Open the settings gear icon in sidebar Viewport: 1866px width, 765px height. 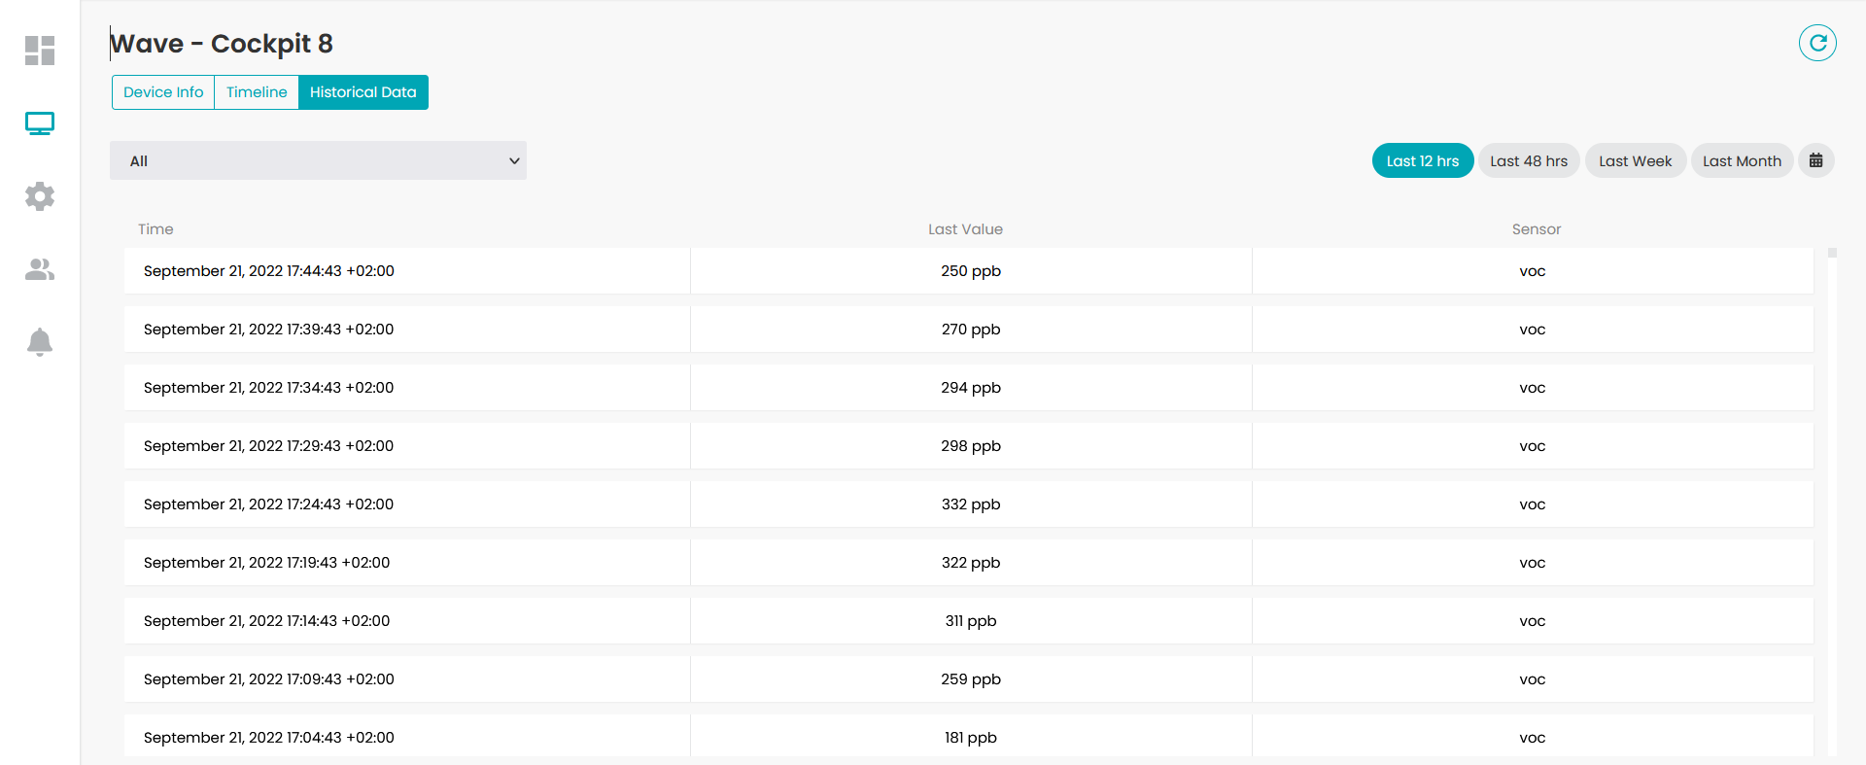[x=40, y=196]
